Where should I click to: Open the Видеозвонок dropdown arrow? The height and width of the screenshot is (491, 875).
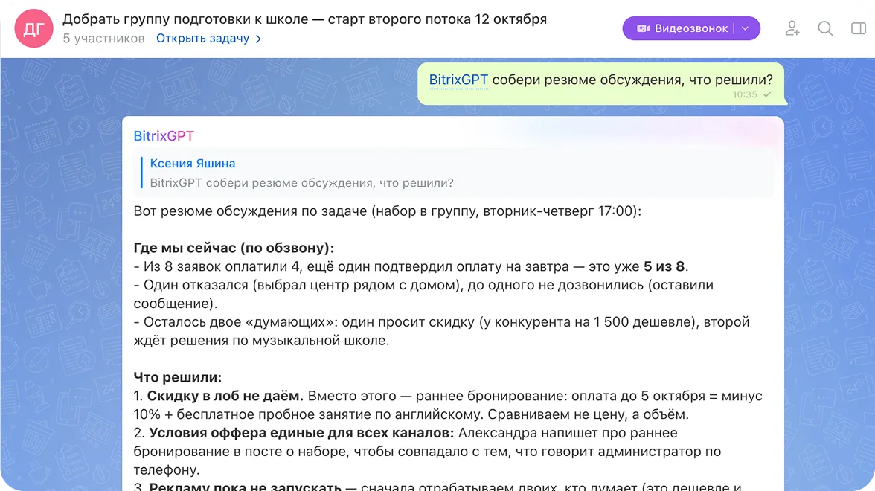[746, 28]
